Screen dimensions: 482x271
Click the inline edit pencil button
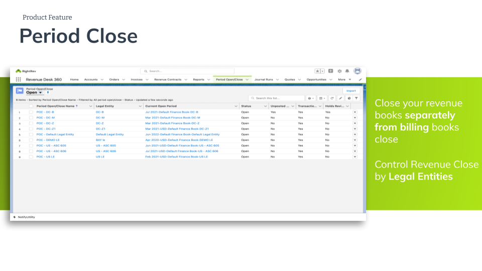[x=340, y=98]
